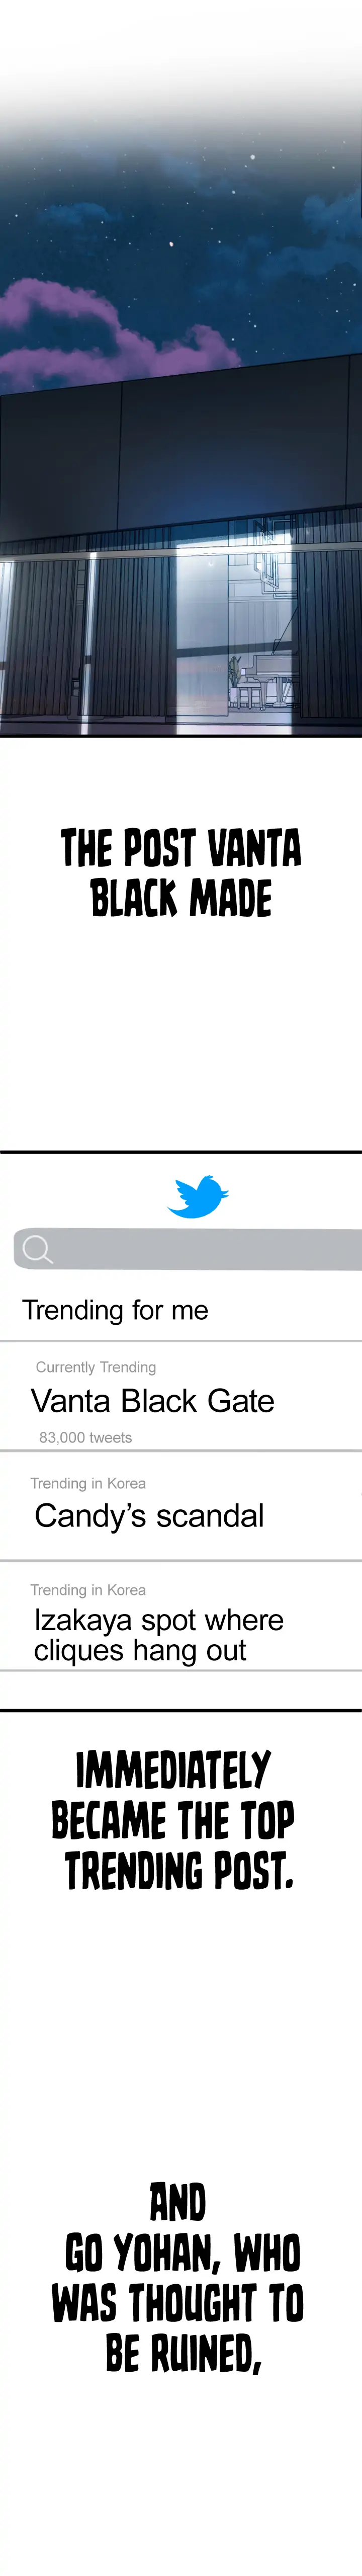This screenshot has height=2576, width=362.
Task: Click the magnifying glass search icon
Action: pos(37,1249)
